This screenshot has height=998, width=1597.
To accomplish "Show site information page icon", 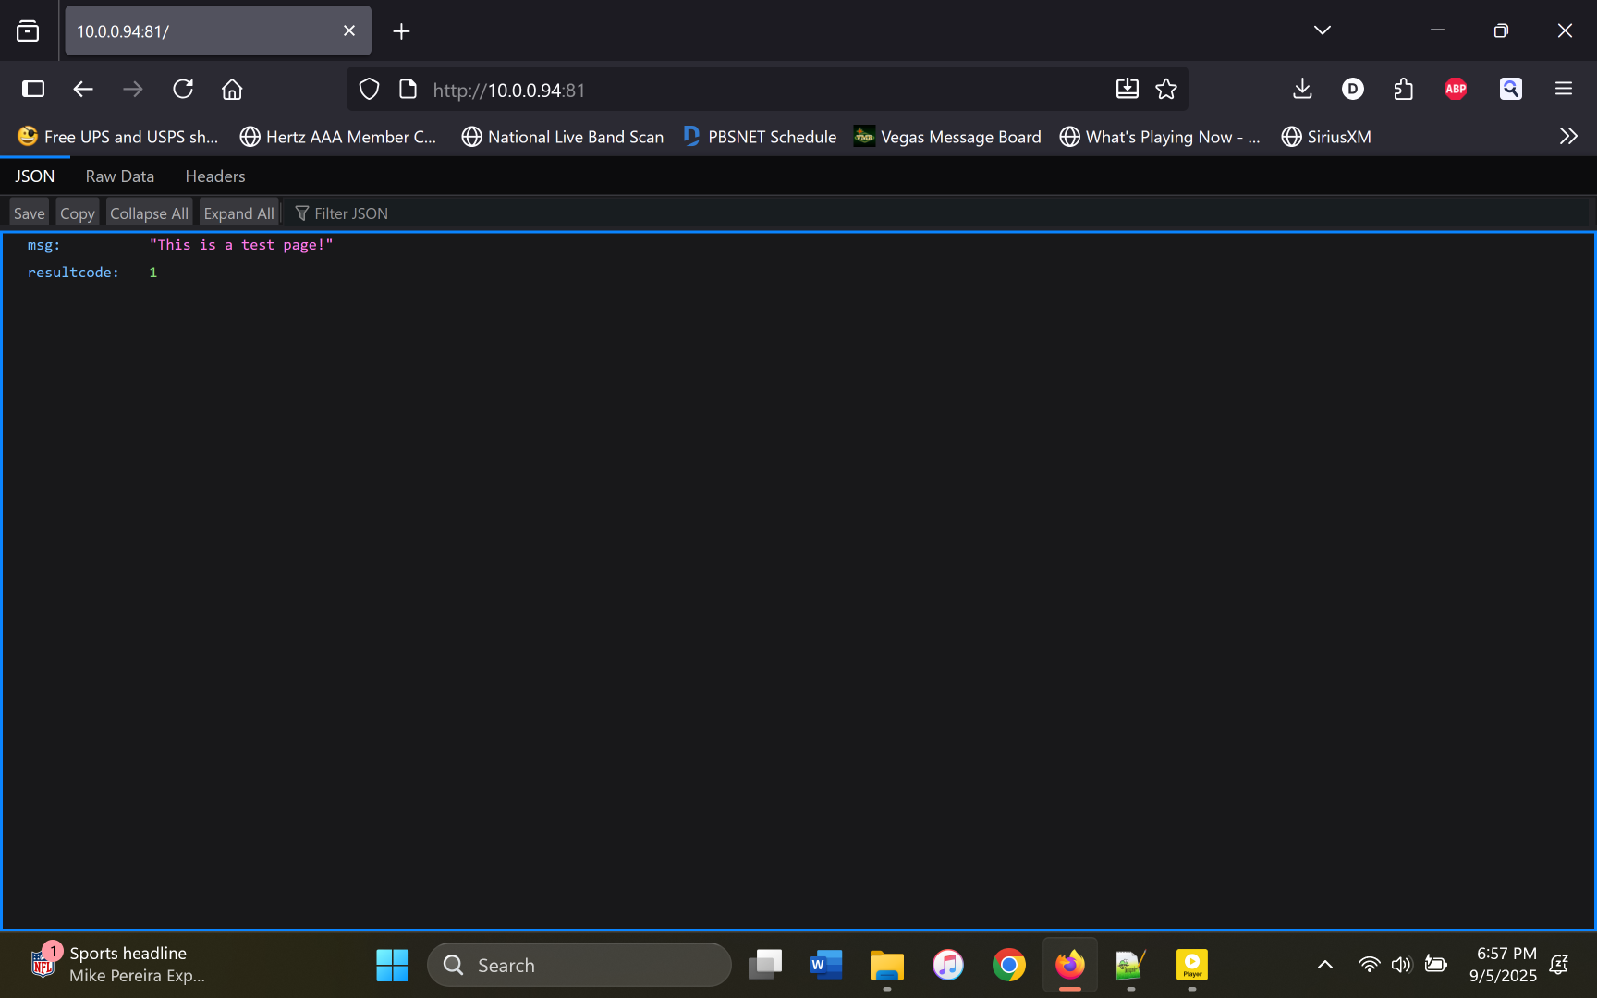I will (x=408, y=89).
